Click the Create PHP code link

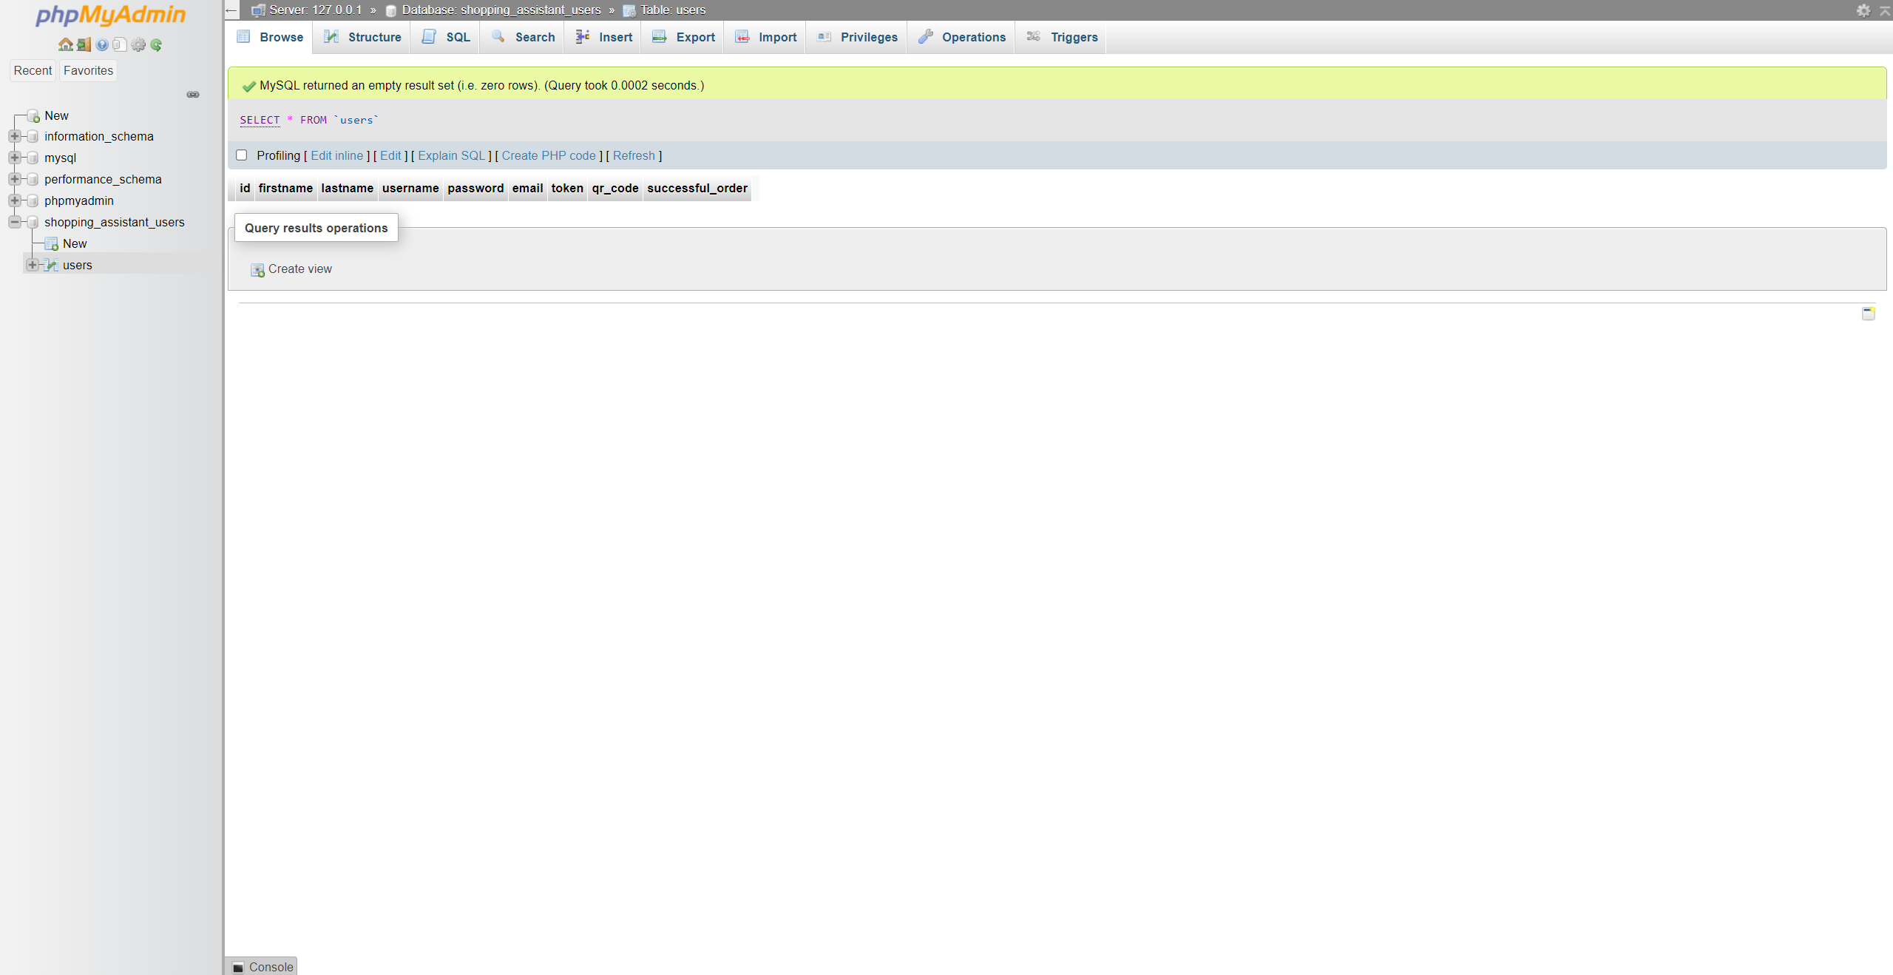point(549,155)
